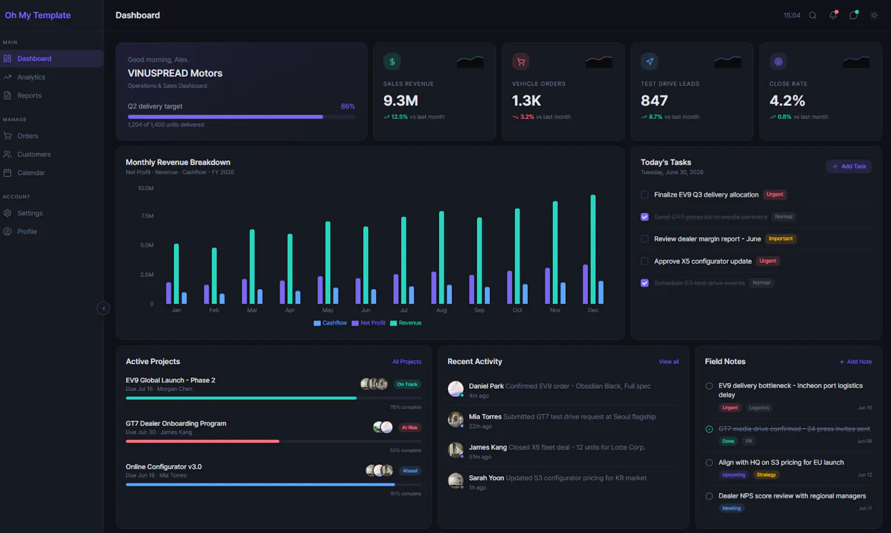Viewport: 891px width, 533px height.
Task: Mark EV9 delivery bottleneck note as done
Action: tap(709, 386)
